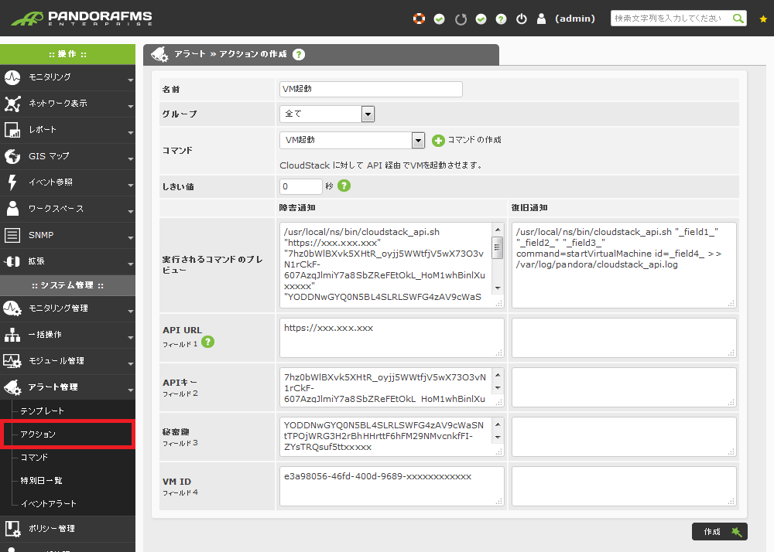Click the refresh arrow icon in header

(461, 19)
